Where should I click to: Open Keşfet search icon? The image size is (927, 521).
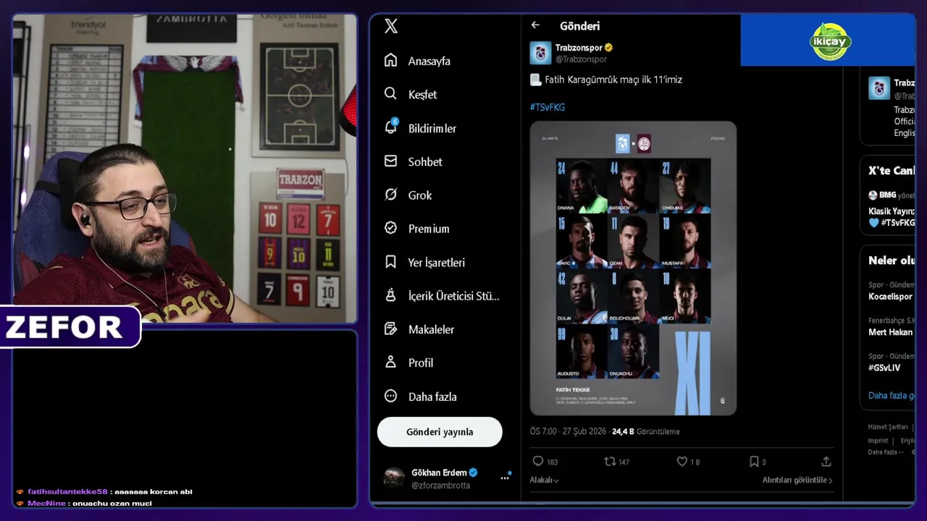(390, 94)
